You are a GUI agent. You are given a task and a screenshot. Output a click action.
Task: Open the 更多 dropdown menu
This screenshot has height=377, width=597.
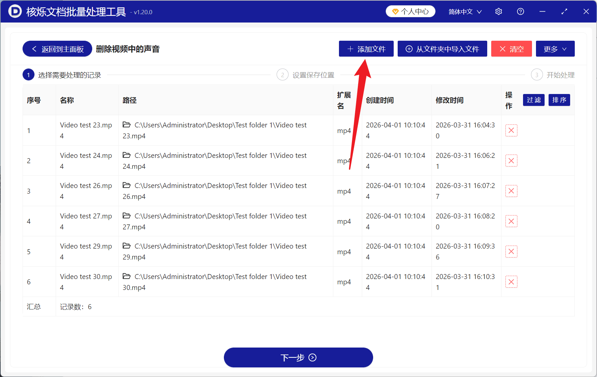point(555,49)
